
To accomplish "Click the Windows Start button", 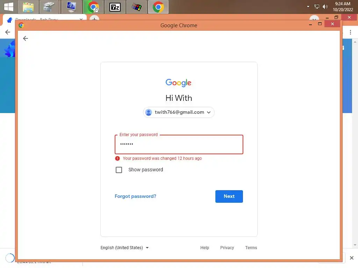I will [9, 7].
